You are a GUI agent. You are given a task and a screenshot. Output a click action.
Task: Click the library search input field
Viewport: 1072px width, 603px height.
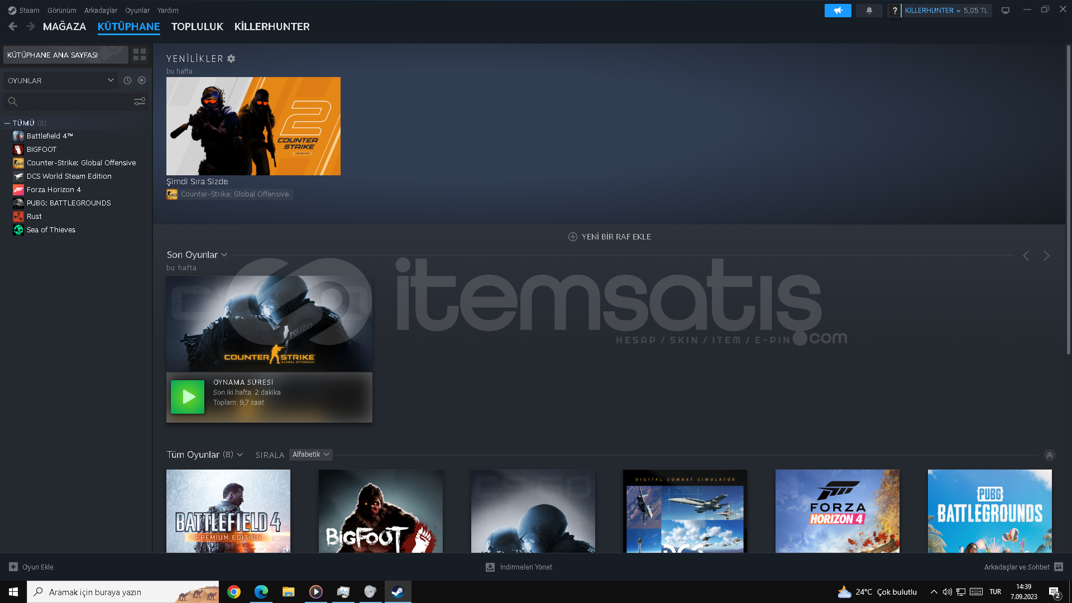click(x=76, y=101)
